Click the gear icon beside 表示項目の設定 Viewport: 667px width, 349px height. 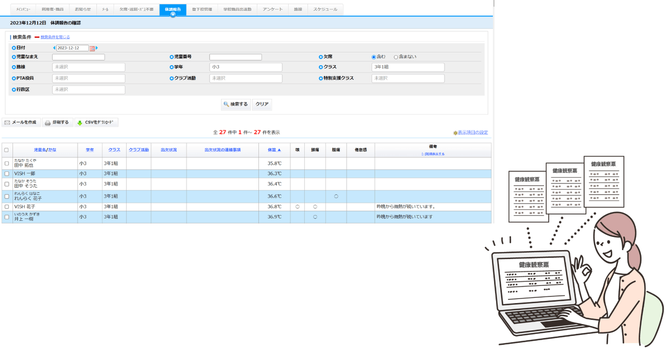tap(455, 133)
